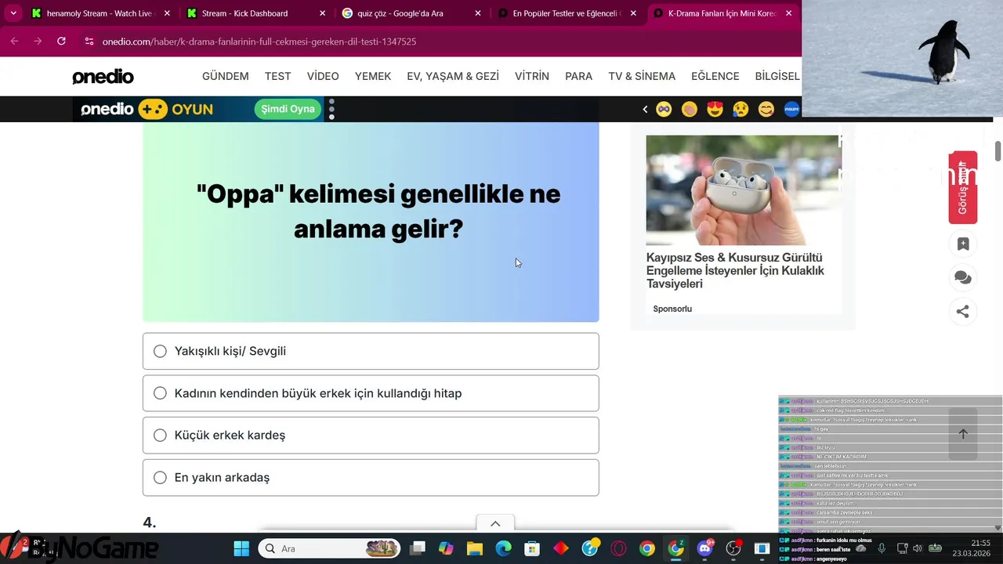Click the blue Philips badge icon

(791, 110)
